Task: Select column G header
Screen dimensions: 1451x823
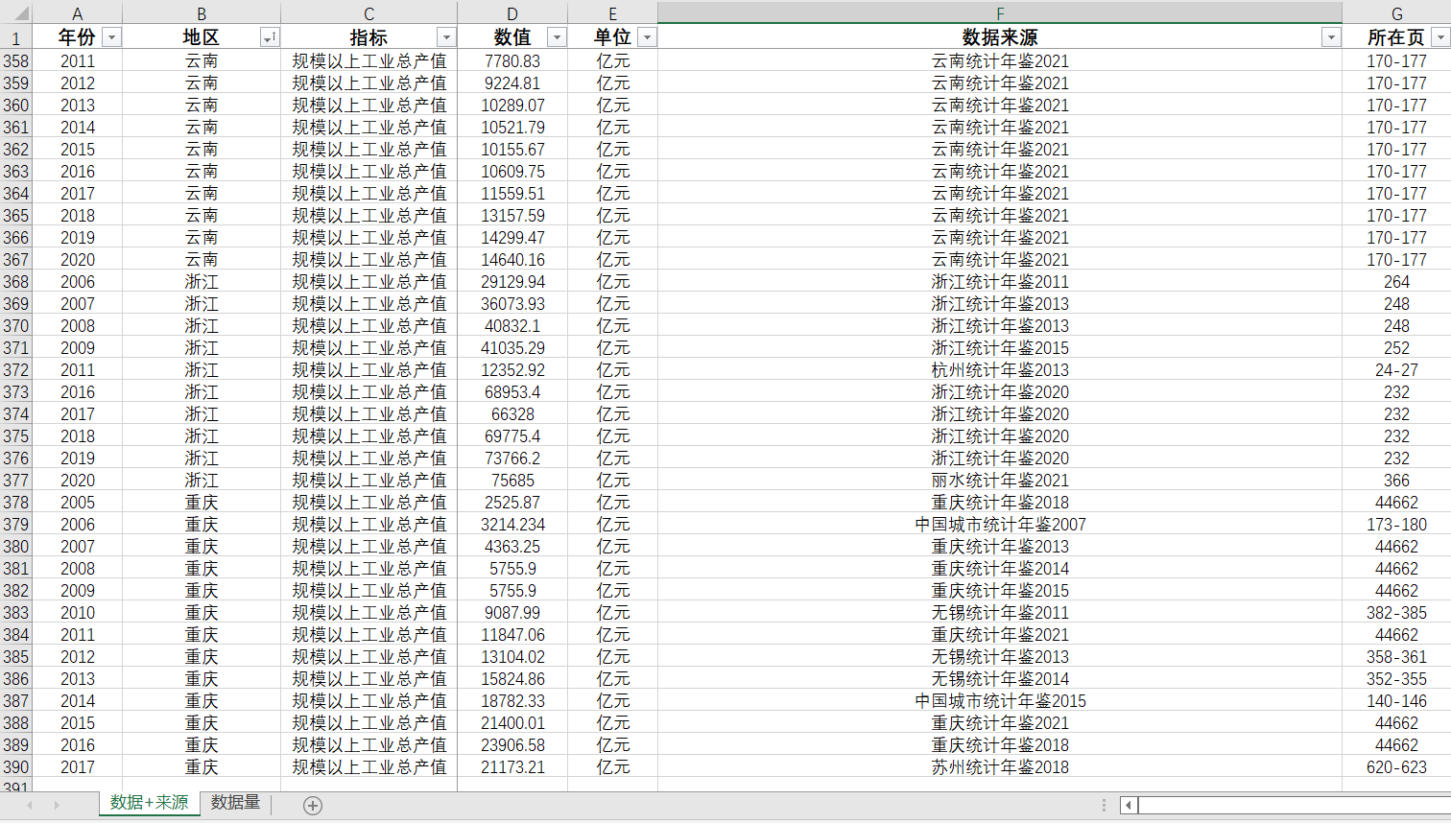Action: [1396, 13]
